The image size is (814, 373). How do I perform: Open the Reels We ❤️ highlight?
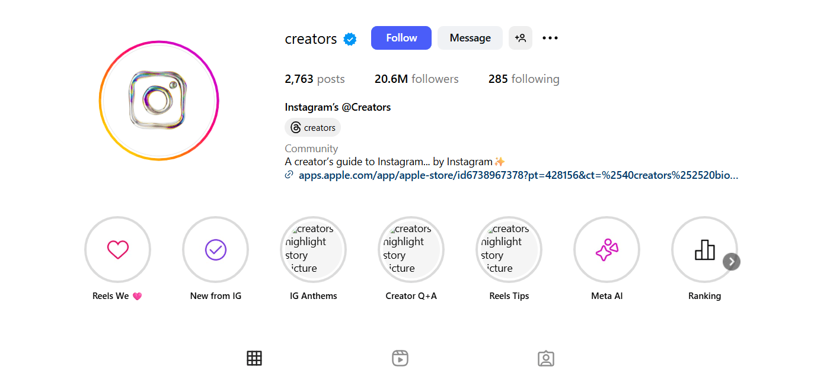(x=117, y=249)
